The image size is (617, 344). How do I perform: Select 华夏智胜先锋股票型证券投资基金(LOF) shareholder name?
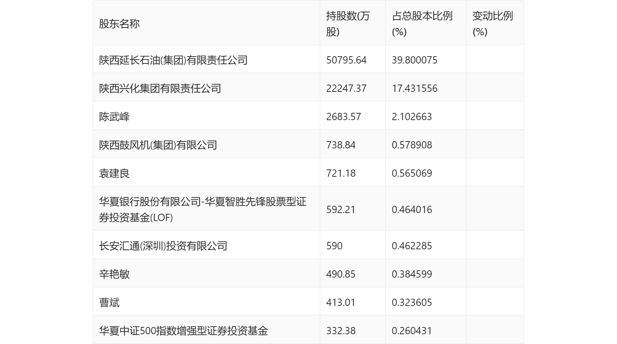pyautogui.click(x=203, y=209)
